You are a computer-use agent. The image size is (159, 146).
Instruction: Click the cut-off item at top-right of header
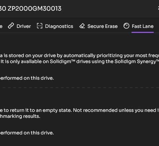click(158, 9)
